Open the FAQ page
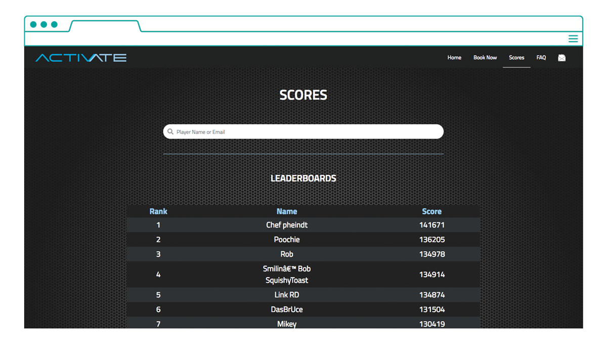This screenshot has width=607, height=350. [541, 58]
